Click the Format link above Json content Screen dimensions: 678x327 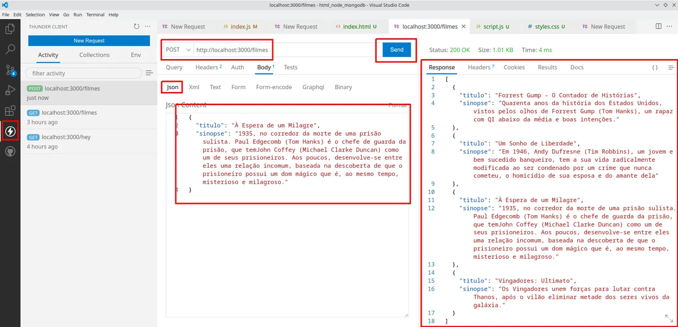[398, 105]
